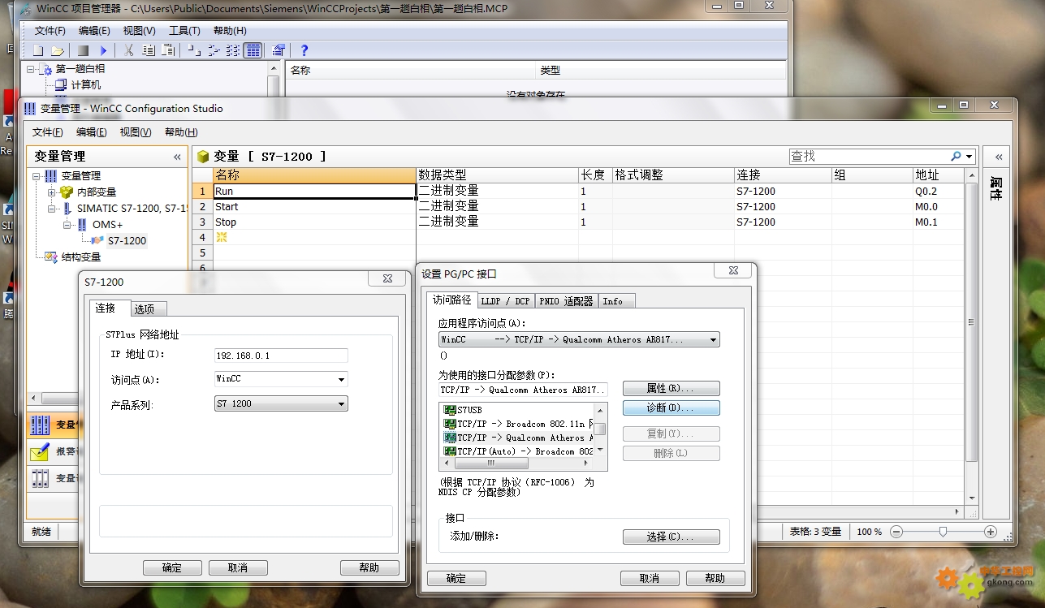Click the IP 地址 input field
Screen dimensions: 1045x608
click(281, 356)
